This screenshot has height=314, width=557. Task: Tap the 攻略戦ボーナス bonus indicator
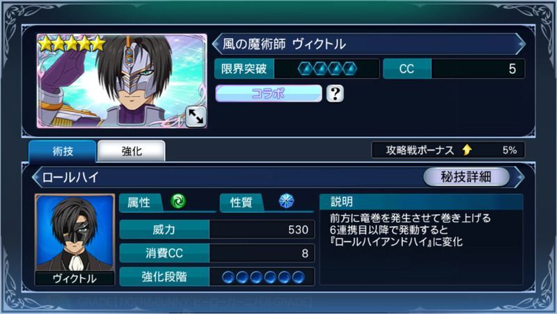(448, 150)
